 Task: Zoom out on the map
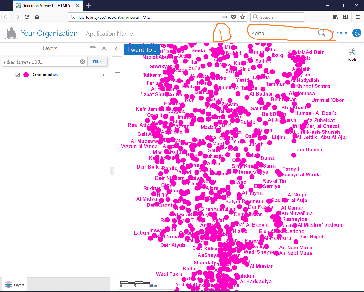click(117, 73)
